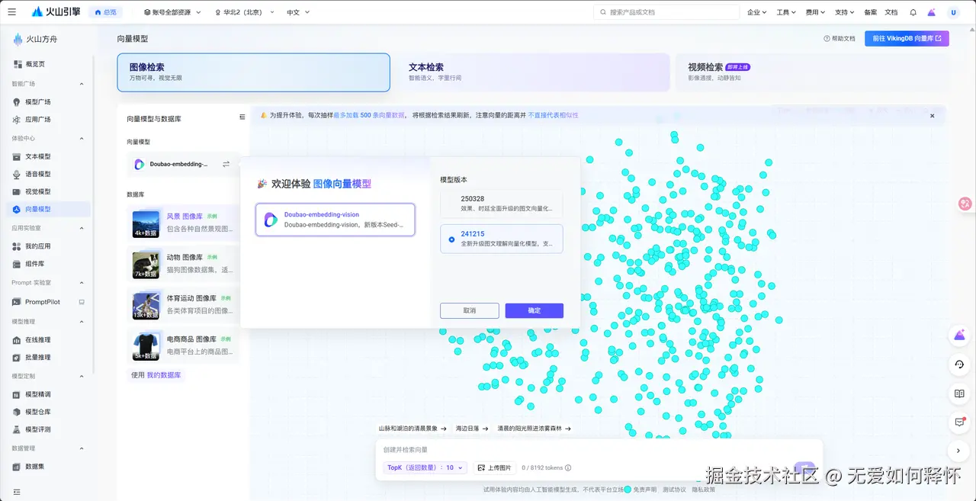This screenshot has height=501, width=976.
Task: Expand the 费用 top menu
Action: [x=815, y=12]
